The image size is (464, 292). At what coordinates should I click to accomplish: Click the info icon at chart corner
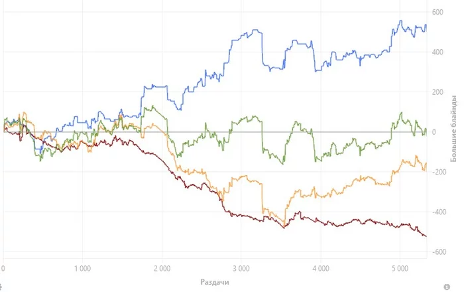click(x=447, y=287)
